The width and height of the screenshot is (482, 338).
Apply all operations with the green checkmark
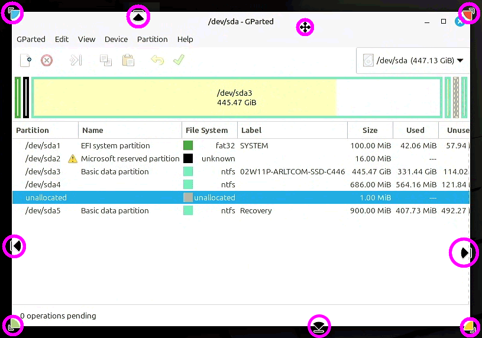[x=179, y=60]
